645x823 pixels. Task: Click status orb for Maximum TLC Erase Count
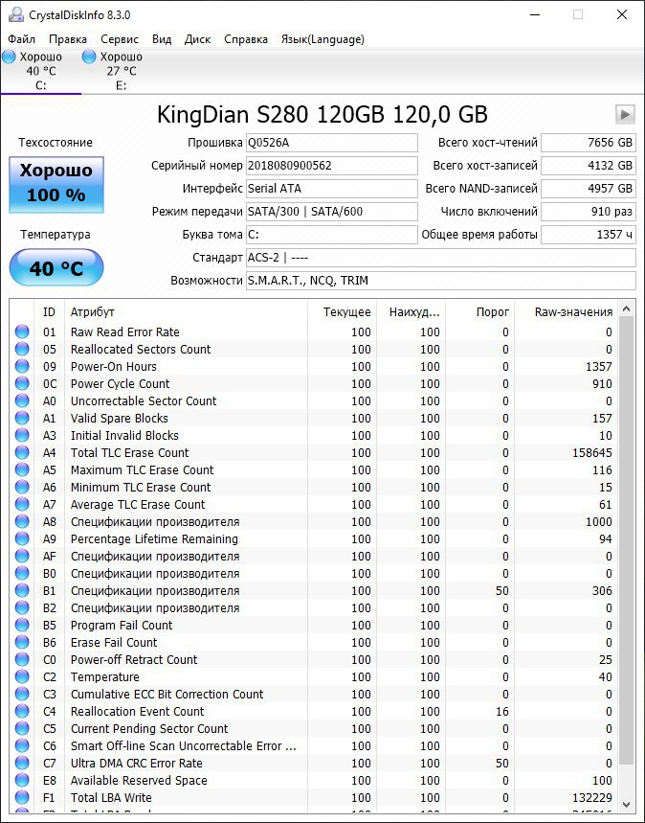click(x=22, y=469)
